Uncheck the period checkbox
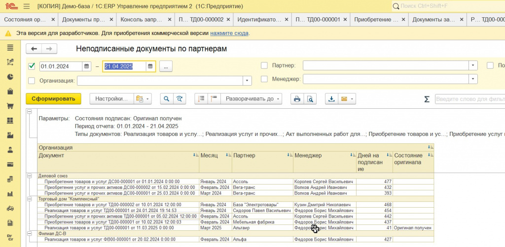Screen dimensions: 505x247 32,66
